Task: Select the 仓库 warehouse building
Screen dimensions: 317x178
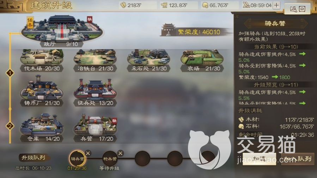Action: pyautogui.click(x=42, y=127)
